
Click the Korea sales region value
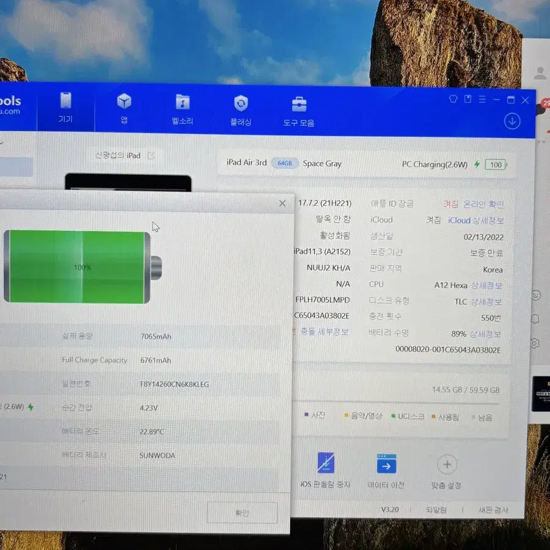[493, 269]
